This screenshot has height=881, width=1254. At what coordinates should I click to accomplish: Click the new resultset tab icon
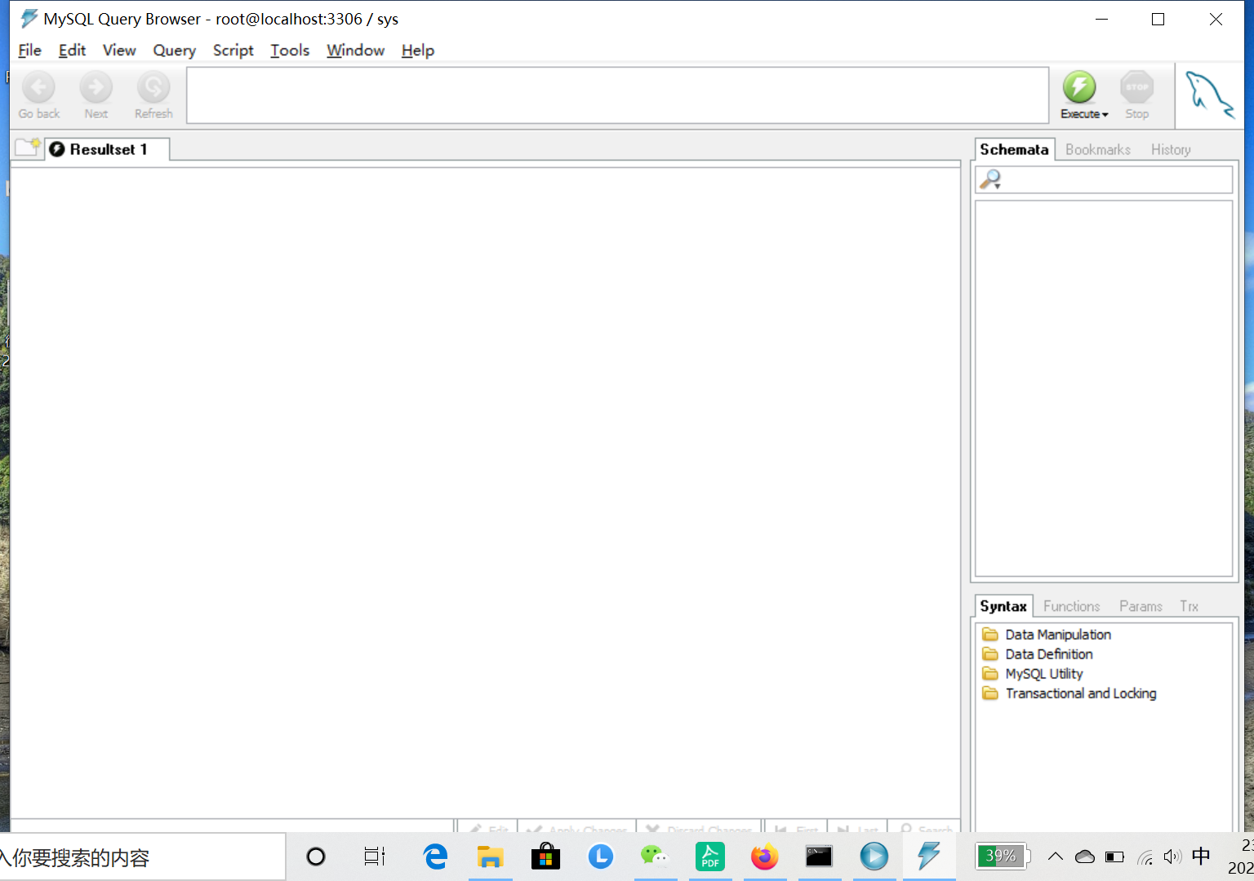click(29, 148)
